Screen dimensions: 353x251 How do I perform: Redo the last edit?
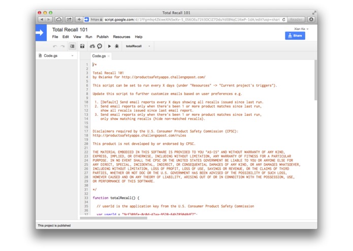pyautogui.click(x=62, y=46)
